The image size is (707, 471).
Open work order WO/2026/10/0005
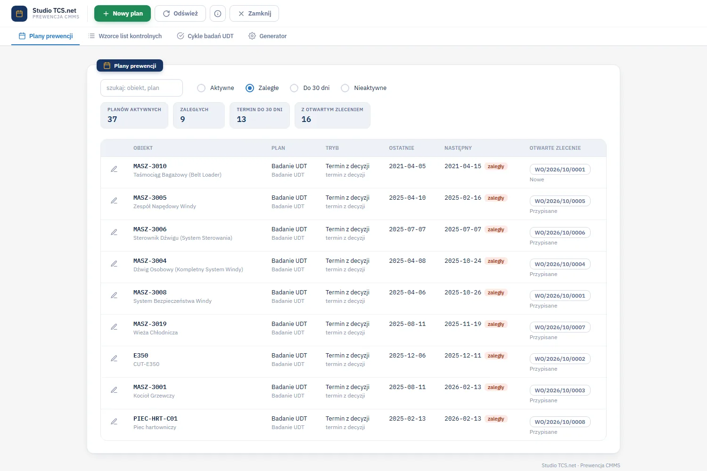(560, 201)
